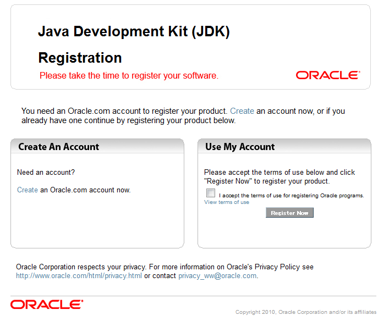Click the Register Now button
The height and width of the screenshot is (321, 389).
click(289, 213)
